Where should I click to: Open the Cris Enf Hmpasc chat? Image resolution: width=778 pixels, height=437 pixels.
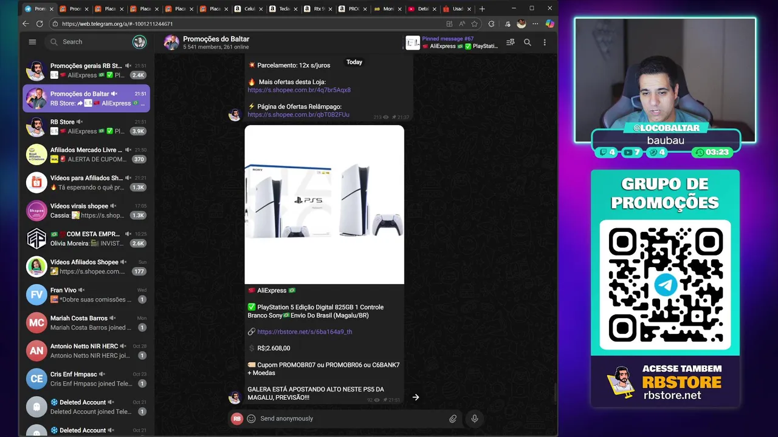[x=86, y=379]
